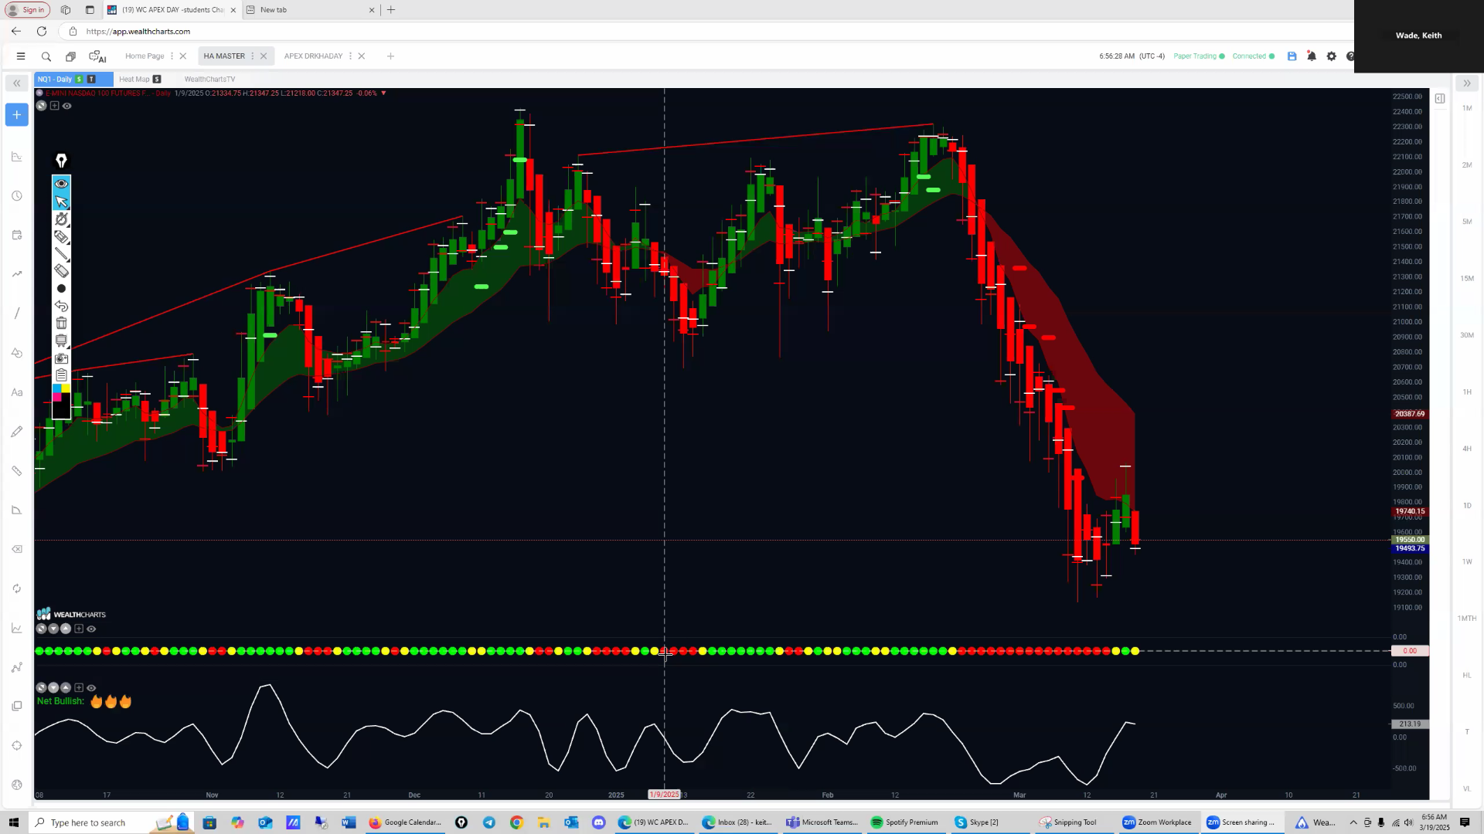Open the settings gear
1484x834 pixels.
[1331, 56]
